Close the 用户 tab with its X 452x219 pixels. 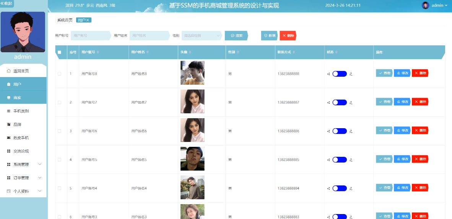click(88, 20)
